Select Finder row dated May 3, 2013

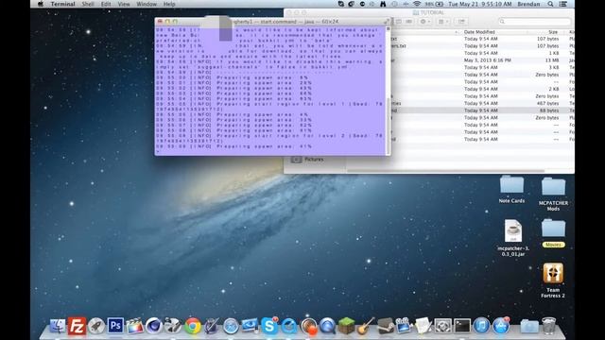(x=482, y=60)
